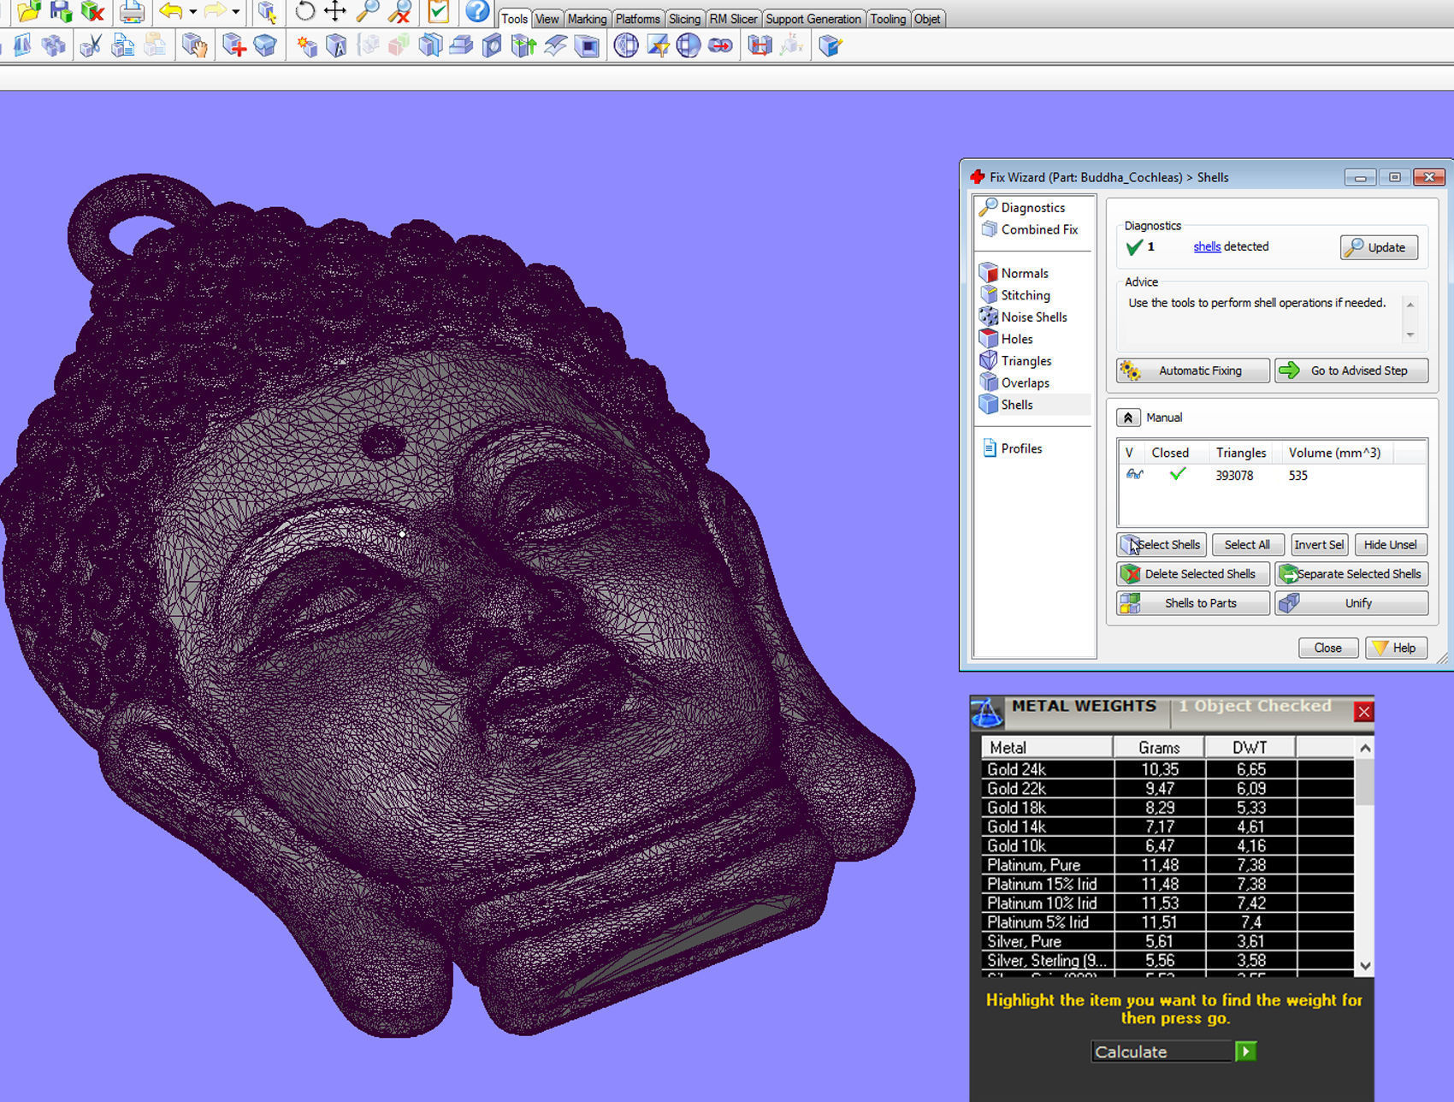Toggle shell visibility glasses icon in shell list
This screenshot has height=1102, width=1454.
tap(1134, 475)
